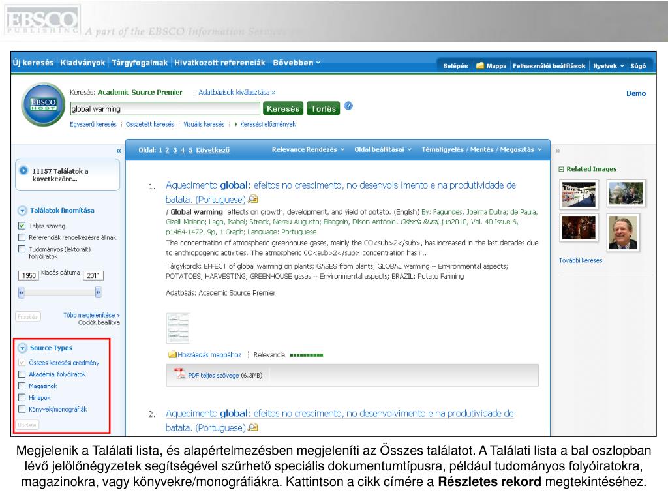Expand Keresési előzmények
Viewport: 668px width, 501px height.
click(265, 124)
